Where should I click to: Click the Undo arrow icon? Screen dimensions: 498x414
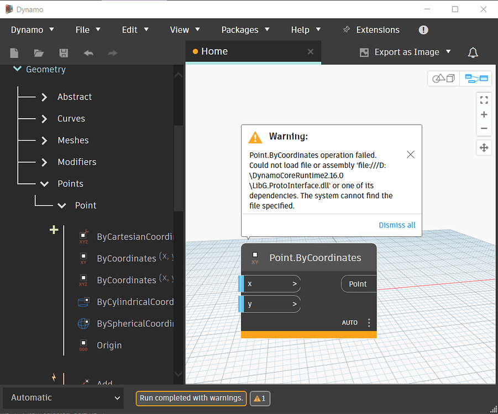pos(88,53)
